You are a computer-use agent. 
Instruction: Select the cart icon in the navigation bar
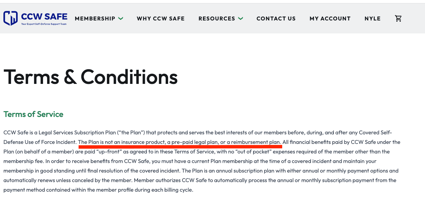(398, 18)
